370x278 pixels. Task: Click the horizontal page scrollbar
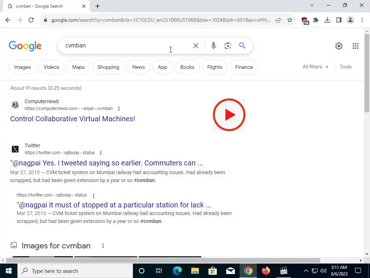pyautogui.click(x=163, y=261)
